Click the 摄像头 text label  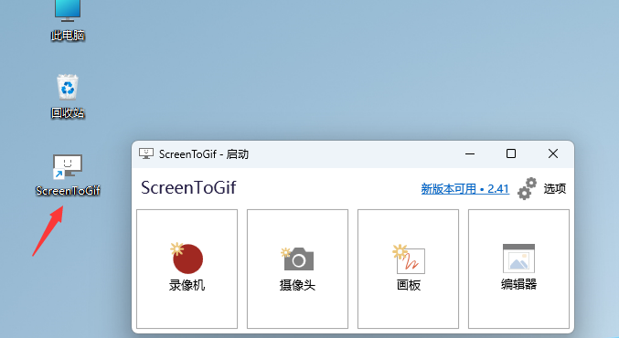click(x=297, y=285)
